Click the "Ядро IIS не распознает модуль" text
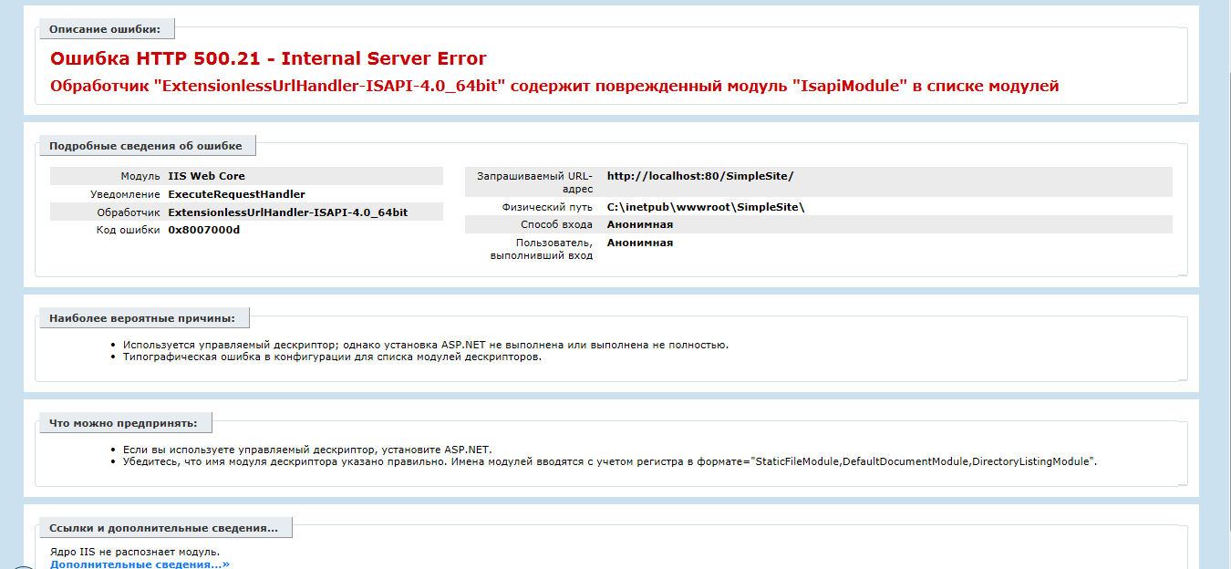The height and width of the screenshot is (569, 1231). click(135, 552)
